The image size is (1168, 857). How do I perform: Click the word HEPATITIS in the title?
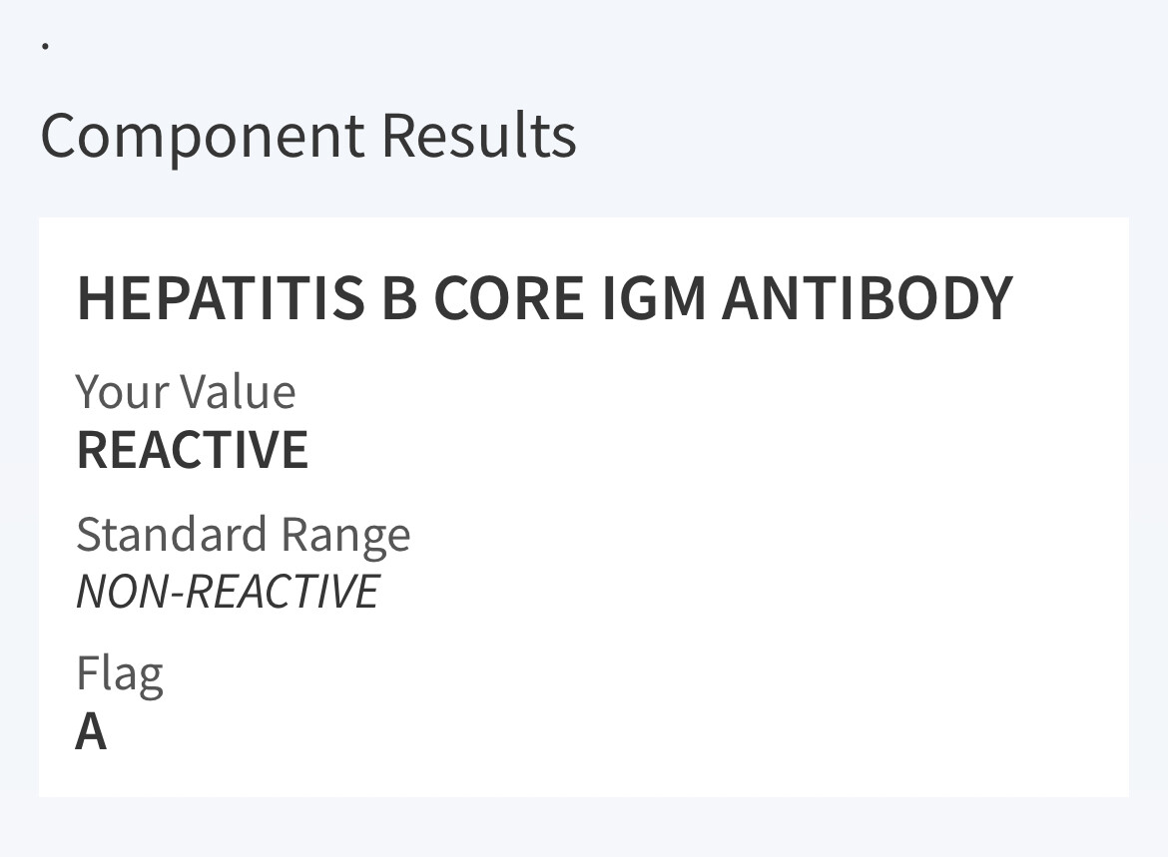(222, 298)
